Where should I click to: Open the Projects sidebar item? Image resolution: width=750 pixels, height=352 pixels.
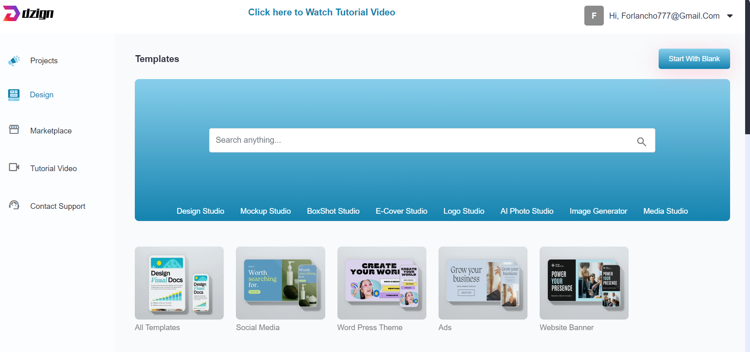[44, 61]
